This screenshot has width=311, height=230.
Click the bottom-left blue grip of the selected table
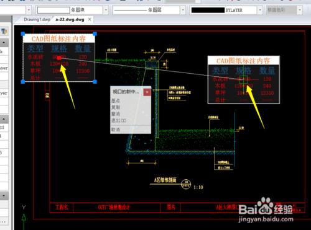pyautogui.click(x=23, y=82)
